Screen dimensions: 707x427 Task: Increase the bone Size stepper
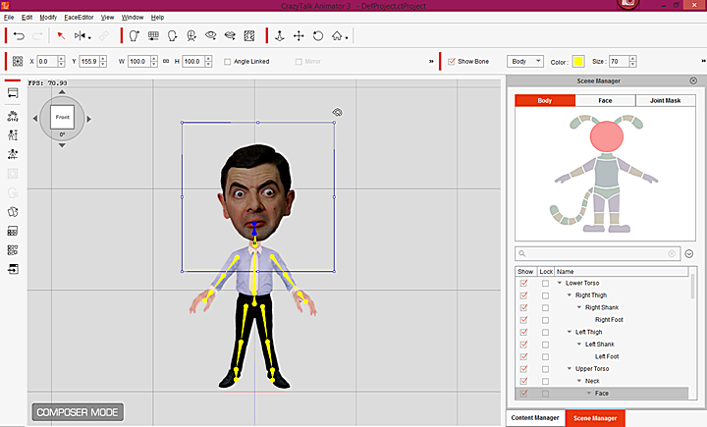[x=633, y=59]
